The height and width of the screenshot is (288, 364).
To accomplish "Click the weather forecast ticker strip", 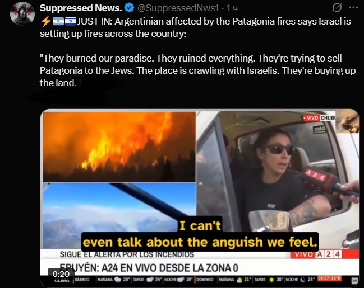I will [x=200, y=280].
